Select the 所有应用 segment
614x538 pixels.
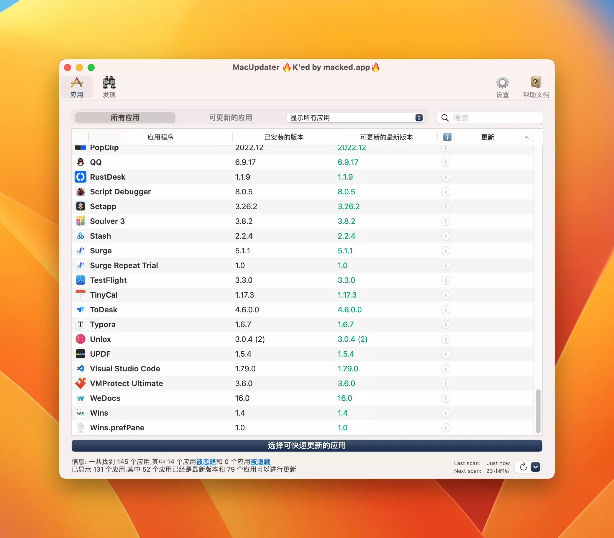(x=125, y=118)
